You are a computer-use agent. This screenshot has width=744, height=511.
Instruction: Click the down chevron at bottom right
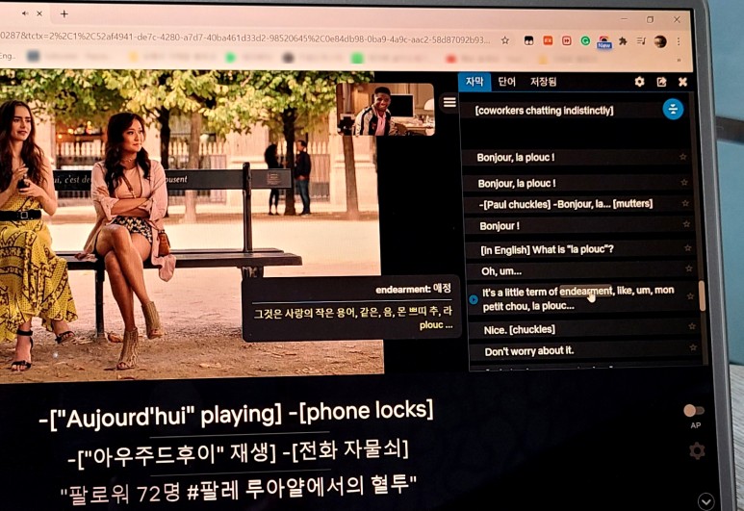[x=706, y=501]
